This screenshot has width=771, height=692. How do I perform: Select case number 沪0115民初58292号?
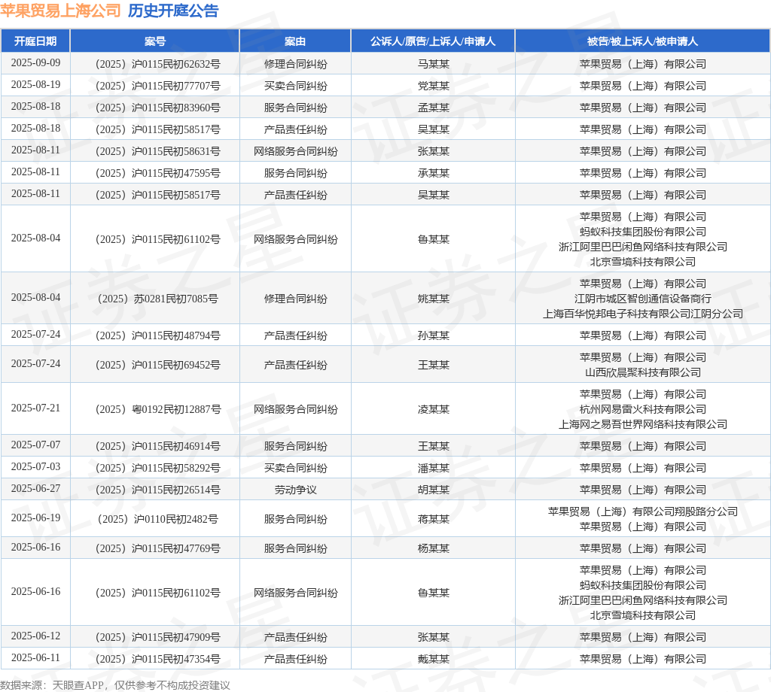(x=157, y=468)
